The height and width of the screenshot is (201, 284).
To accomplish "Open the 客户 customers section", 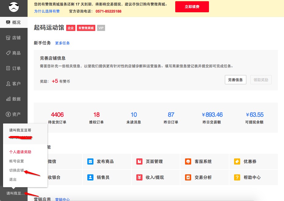I will click(x=14, y=84).
